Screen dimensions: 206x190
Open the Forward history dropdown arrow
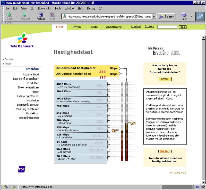[x=32, y=16]
